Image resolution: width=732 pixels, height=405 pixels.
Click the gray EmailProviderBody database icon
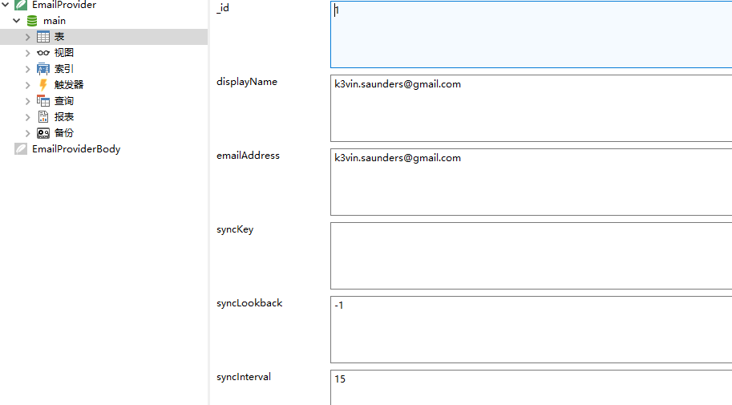[21, 149]
